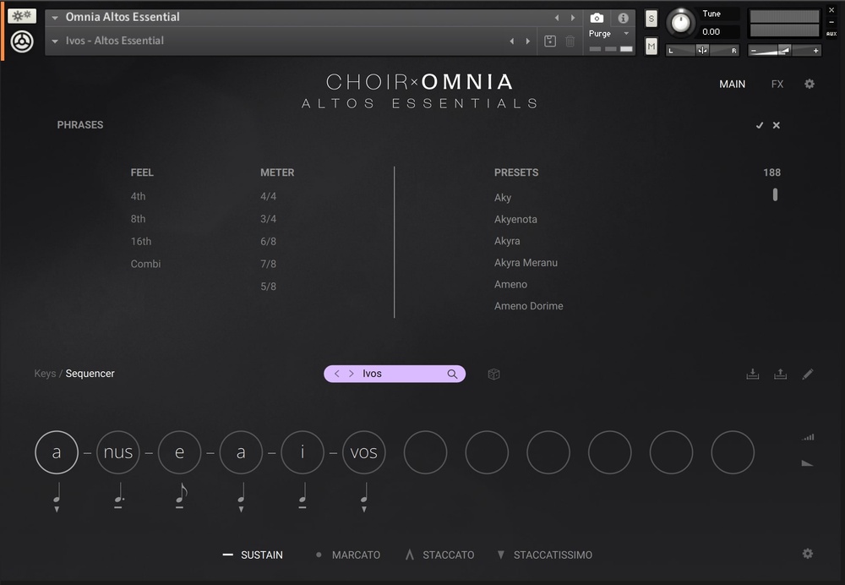Select the pencil edit icon

coord(809,373)
